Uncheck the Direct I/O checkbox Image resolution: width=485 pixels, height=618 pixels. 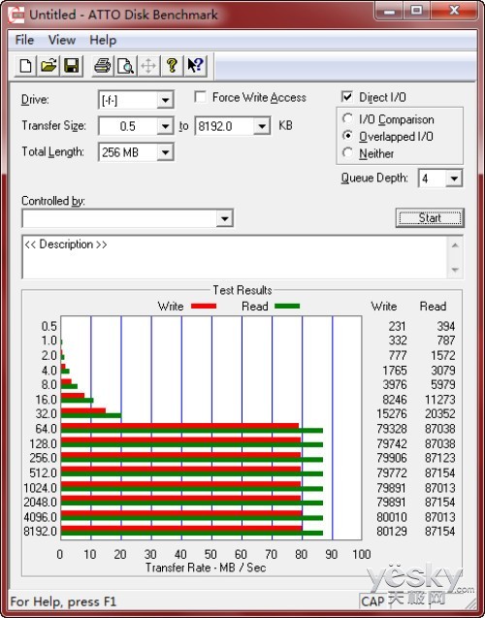[x=347, y=97]
